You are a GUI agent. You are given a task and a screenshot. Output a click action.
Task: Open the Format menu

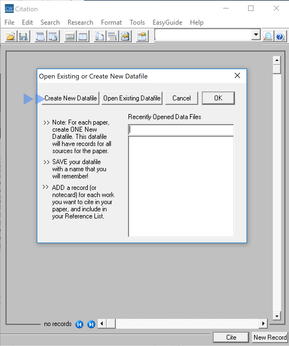pos(111,22)
